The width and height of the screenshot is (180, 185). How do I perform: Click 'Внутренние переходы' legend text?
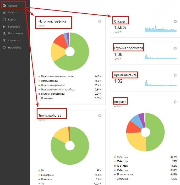[x=53, y=94]
